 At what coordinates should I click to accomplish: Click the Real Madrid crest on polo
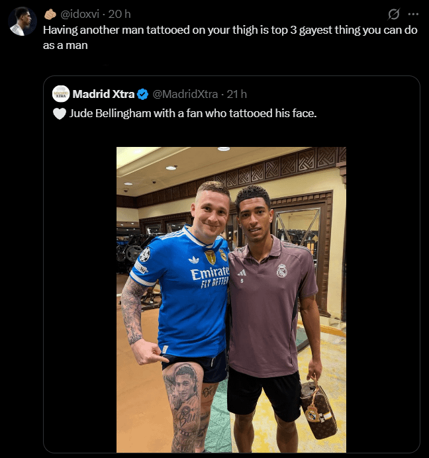point(282,269)
